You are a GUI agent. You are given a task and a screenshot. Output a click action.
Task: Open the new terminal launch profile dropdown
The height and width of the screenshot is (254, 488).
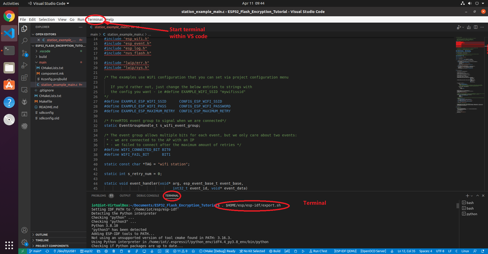click(x=472, y=196)
